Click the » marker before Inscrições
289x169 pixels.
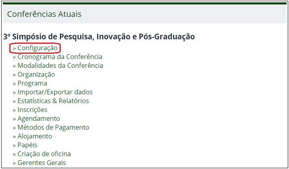pyautogui.click(x=14, y=110)
